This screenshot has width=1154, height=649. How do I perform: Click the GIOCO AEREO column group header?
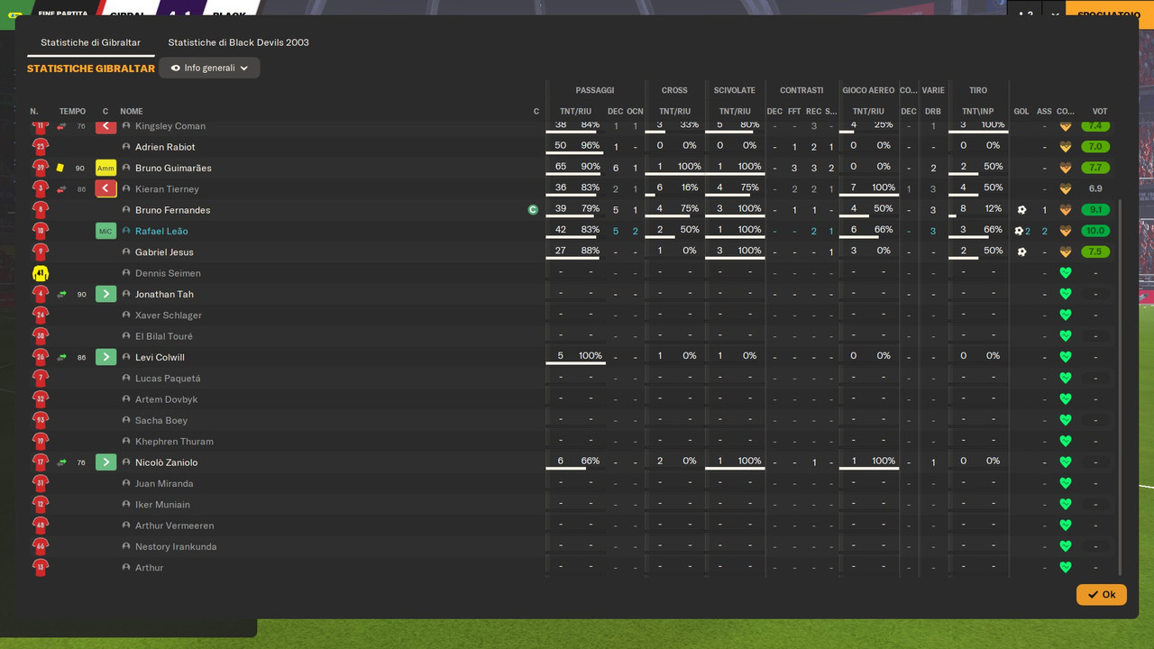868,90
